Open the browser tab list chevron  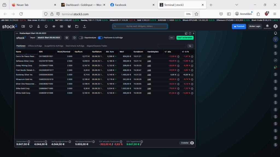coord(237,5)
